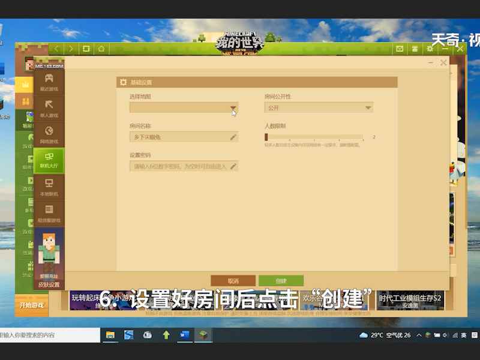Viewport: 480px width, 360px height.
Task: Click the back arrow in launcher toolbar
Action: [x=56, y=49]
